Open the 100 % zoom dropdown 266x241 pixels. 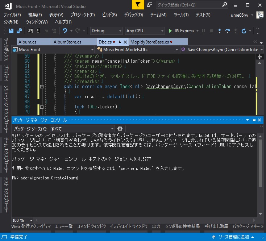coord(22,220)
